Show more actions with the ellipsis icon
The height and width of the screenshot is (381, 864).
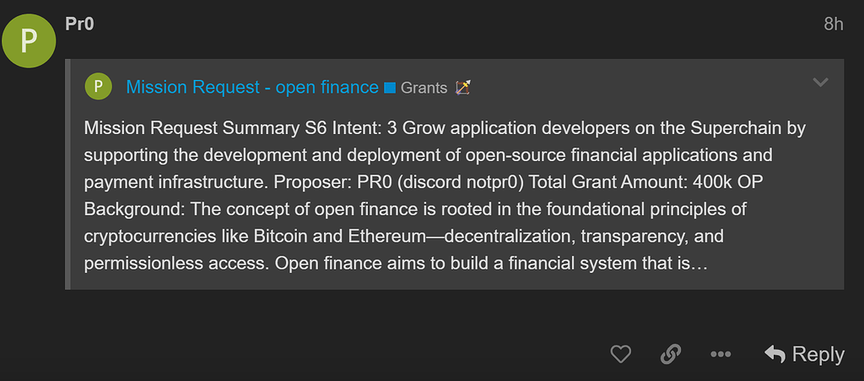tap(721, 355)
